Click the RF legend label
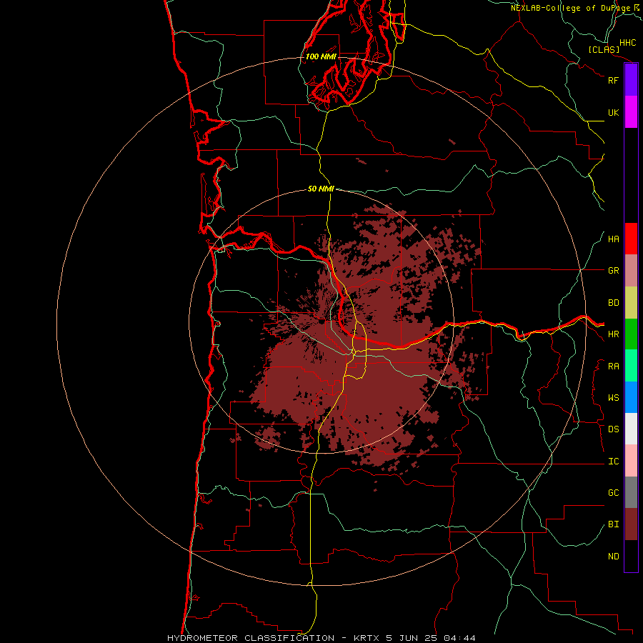The height and width of the screenshot is (643, 643). 613,80
